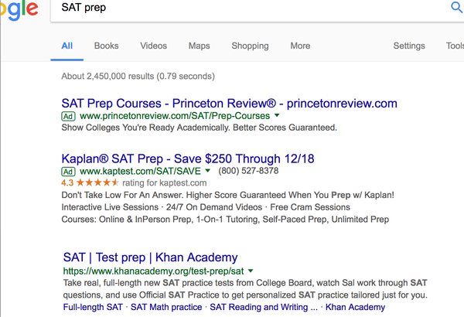Open the Settings menu
Viewport: 464px width, 317px height.
(x=409, y=46)
